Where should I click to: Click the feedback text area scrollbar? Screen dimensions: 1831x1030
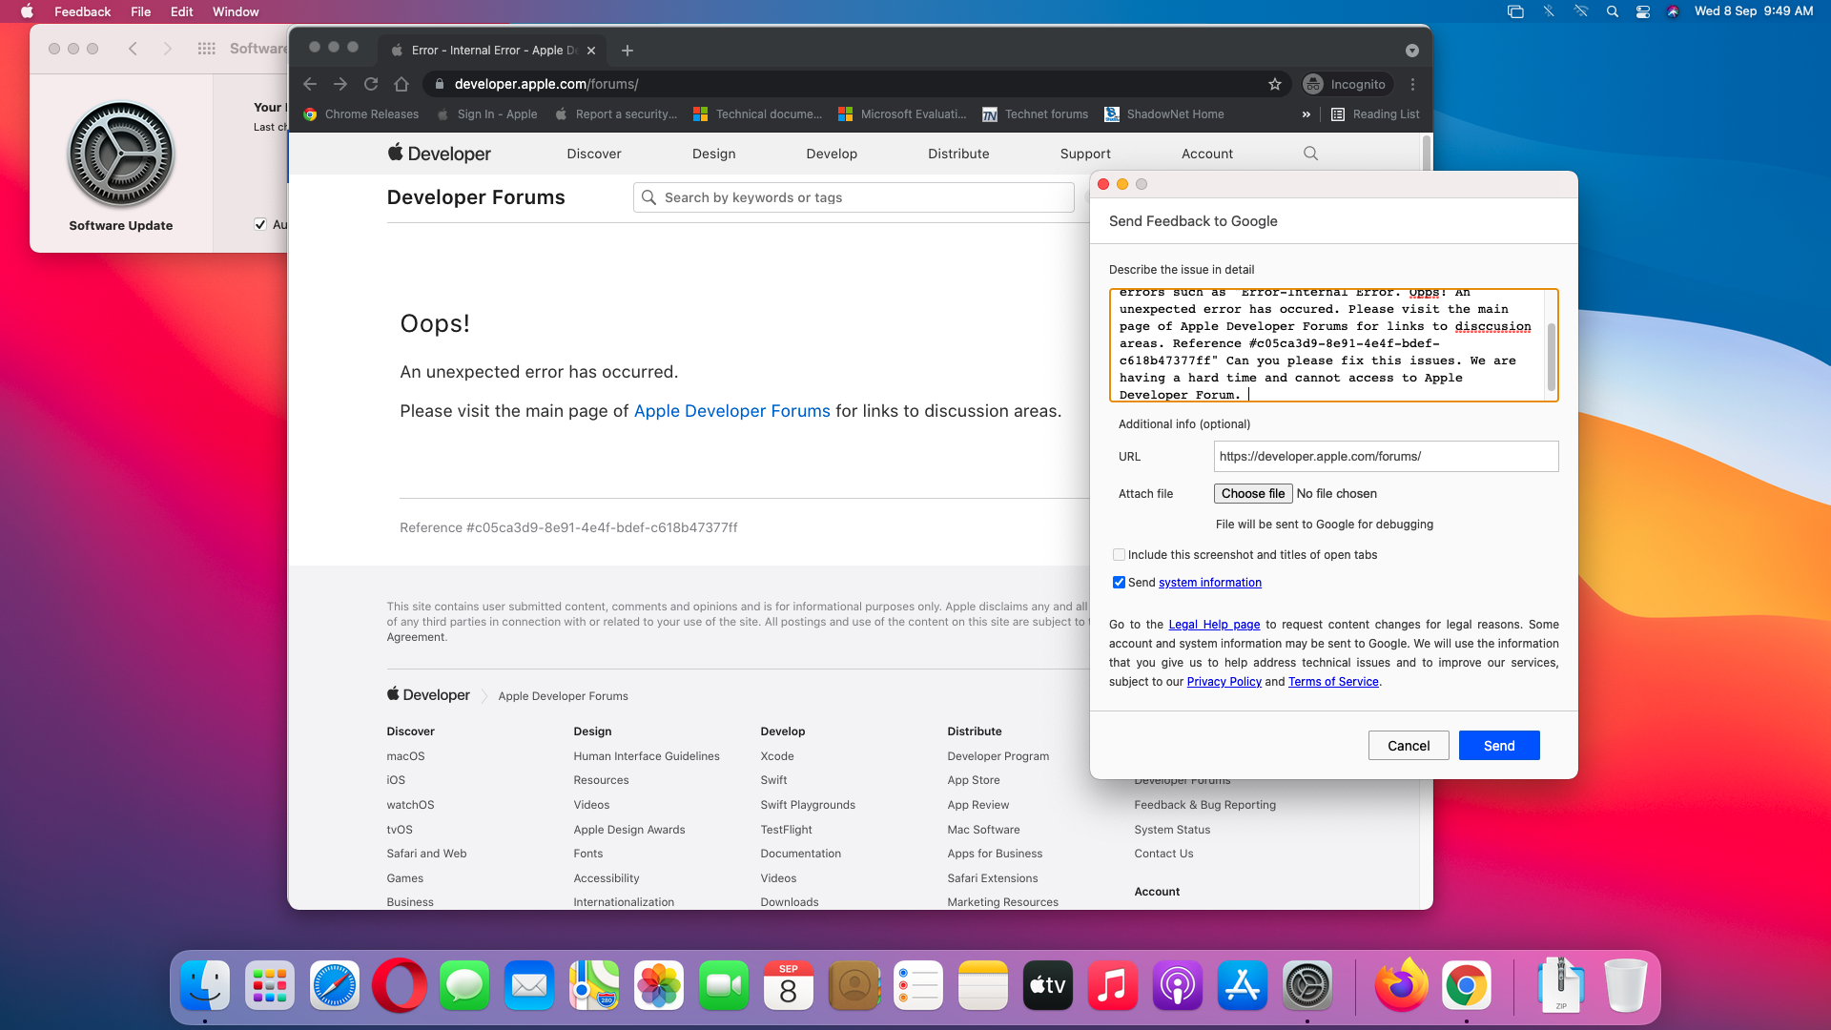pos(1551,358)
